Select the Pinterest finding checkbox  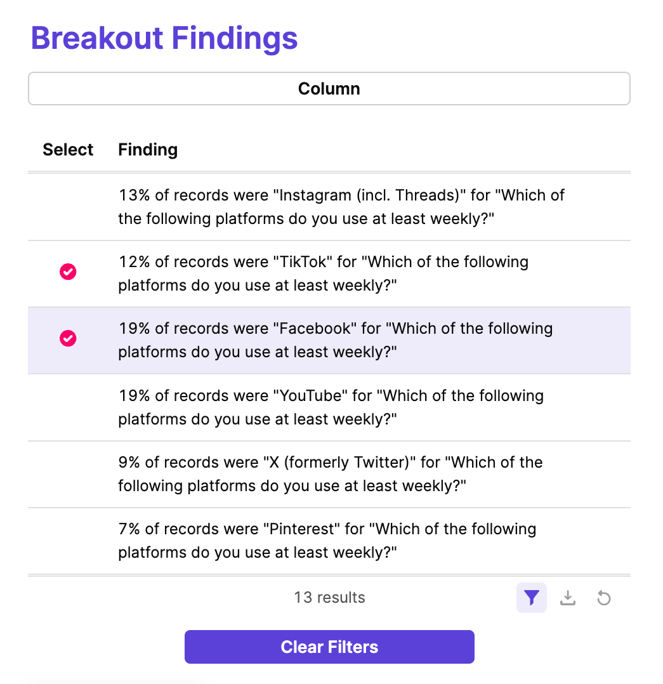coord(68,540)
